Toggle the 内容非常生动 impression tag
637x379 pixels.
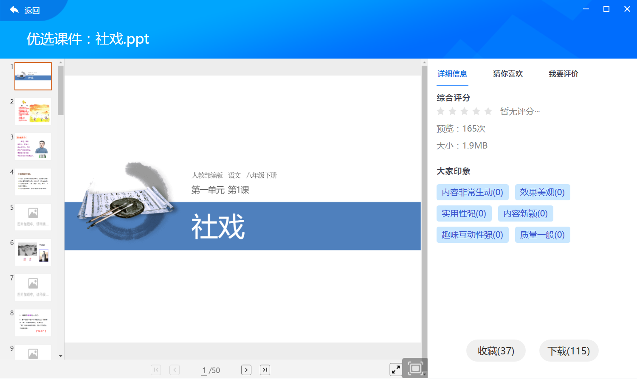point(472,192)
